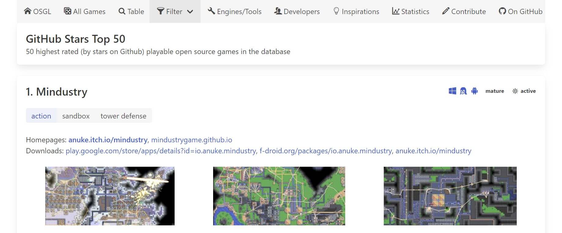The height and width of the screenshot is (233, 562).
Task: Click the active status label
Action: coord(528,91)
